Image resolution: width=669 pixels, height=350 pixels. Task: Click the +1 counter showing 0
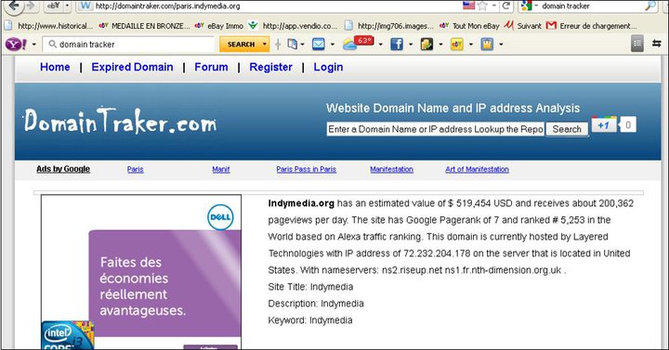627,124
